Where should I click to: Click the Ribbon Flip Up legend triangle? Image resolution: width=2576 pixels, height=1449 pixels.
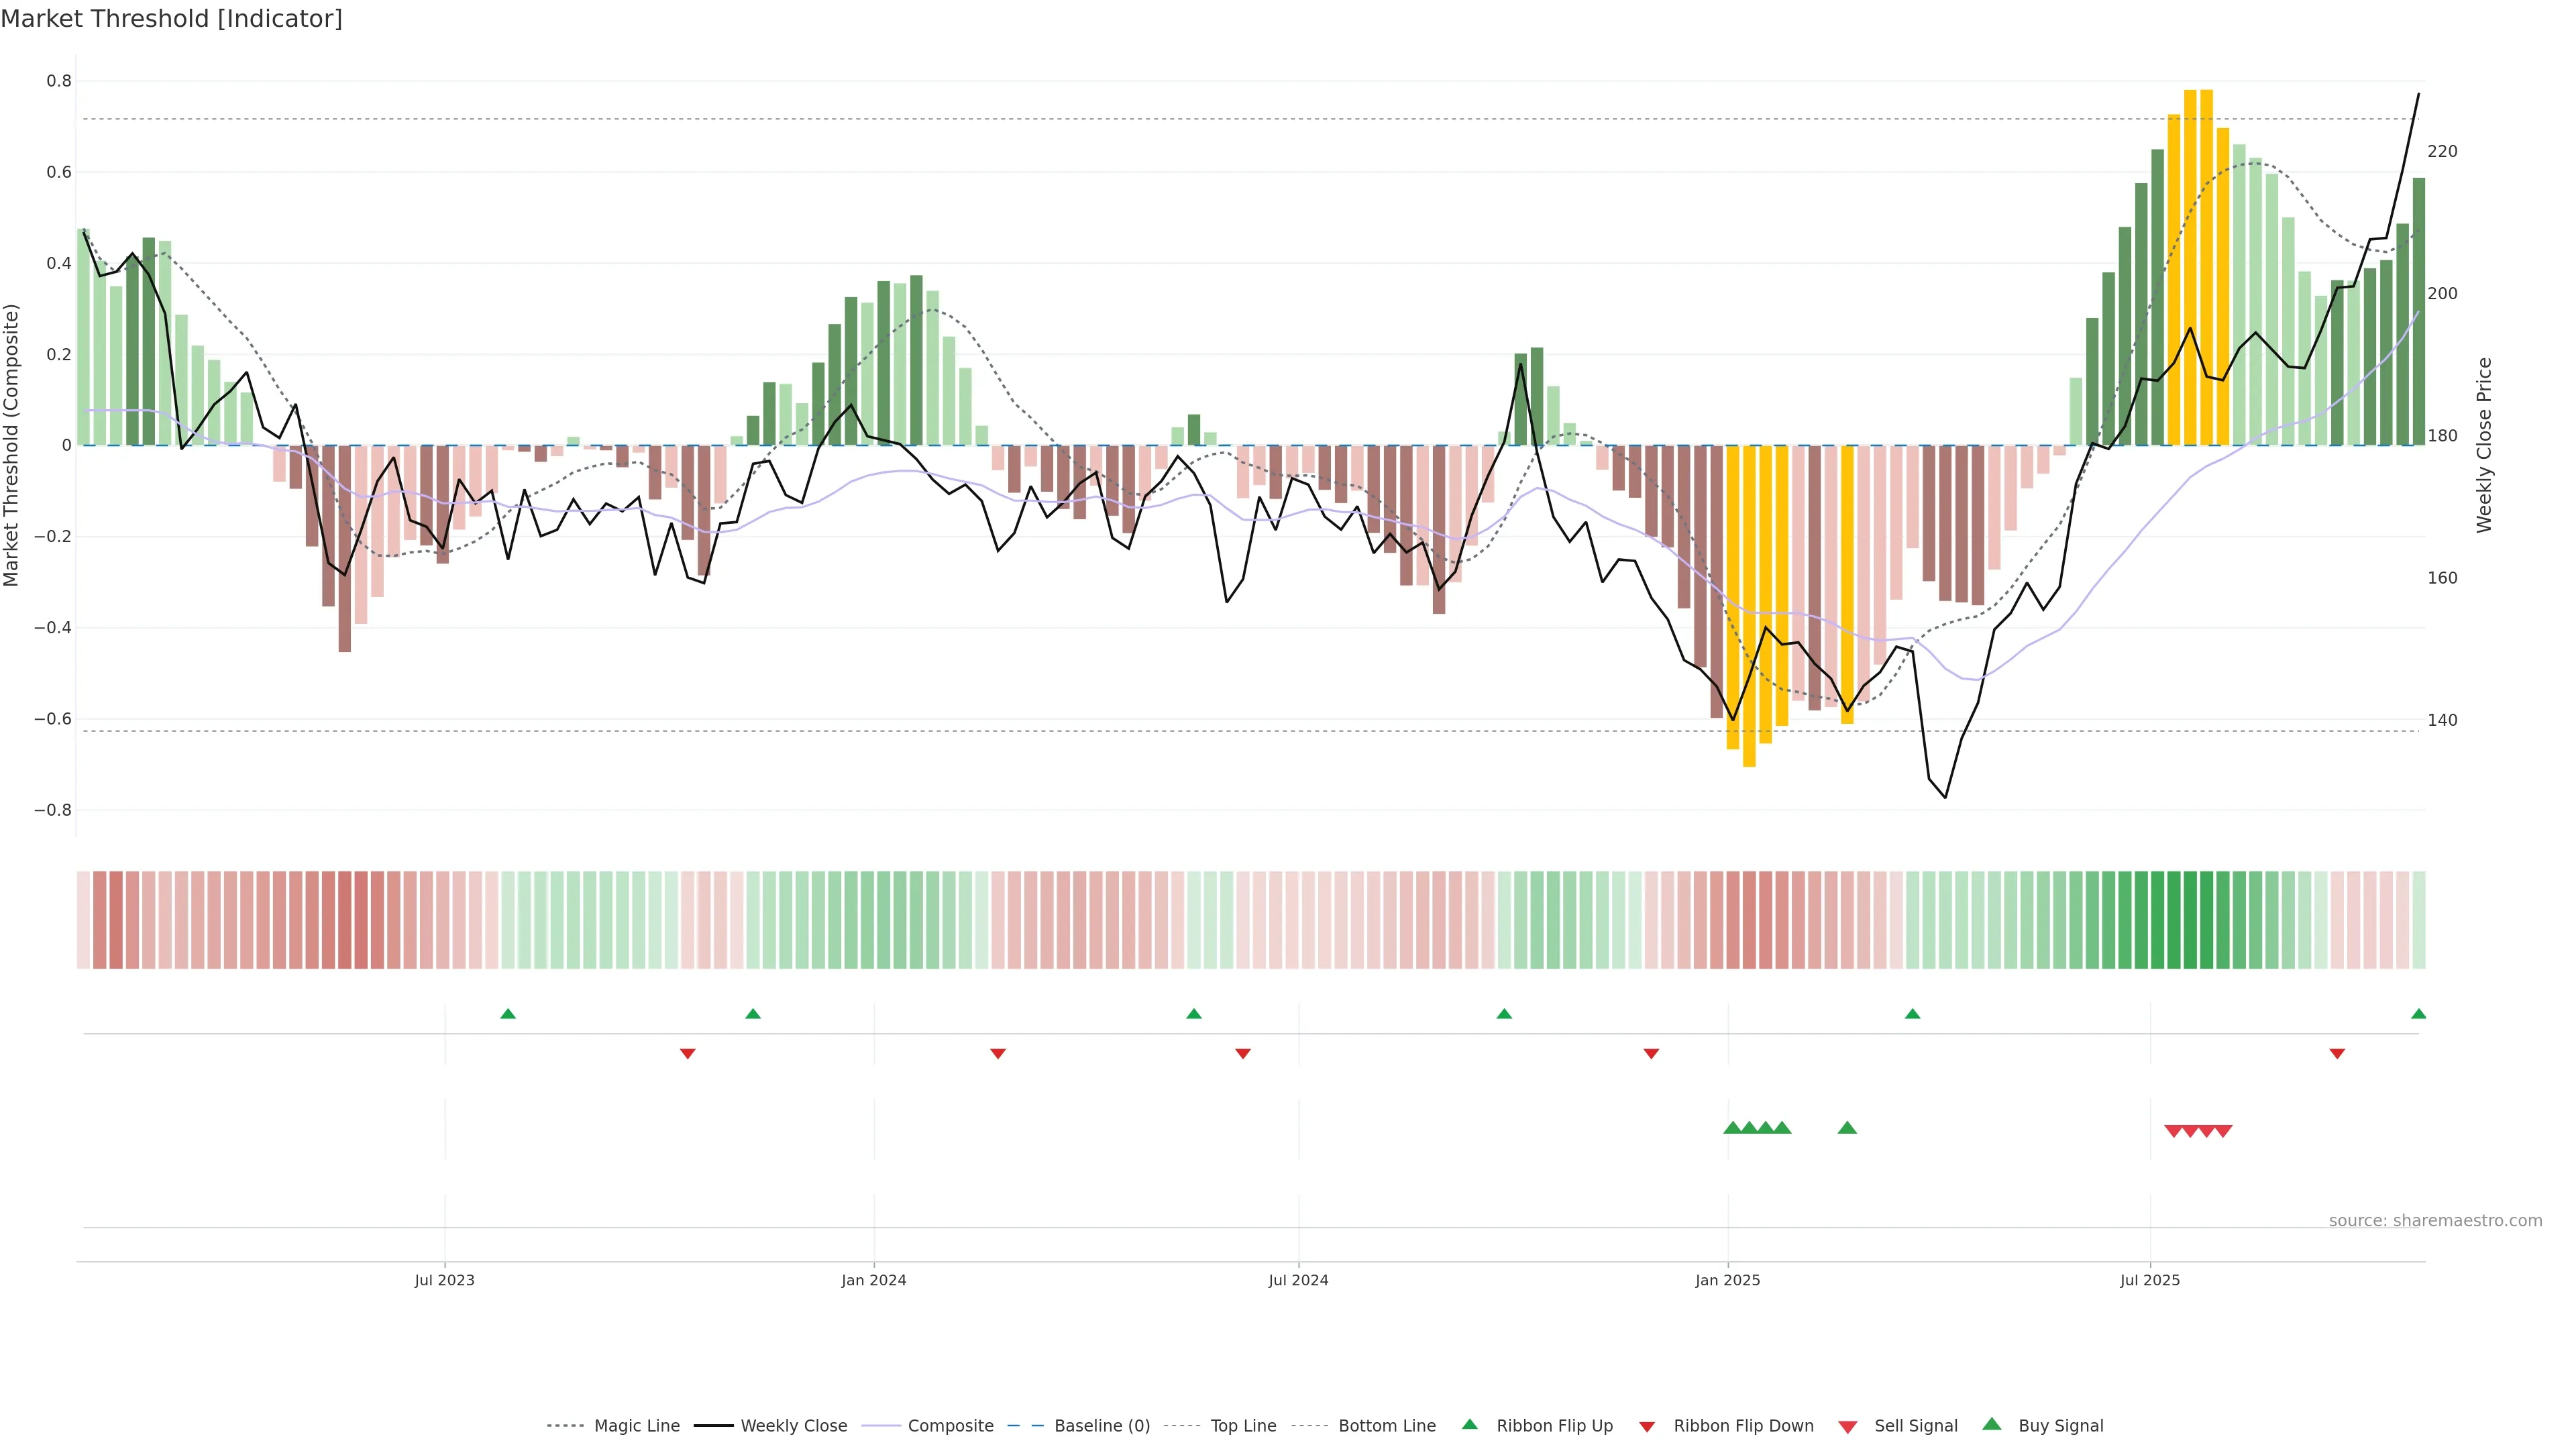click(1469, 1424)
